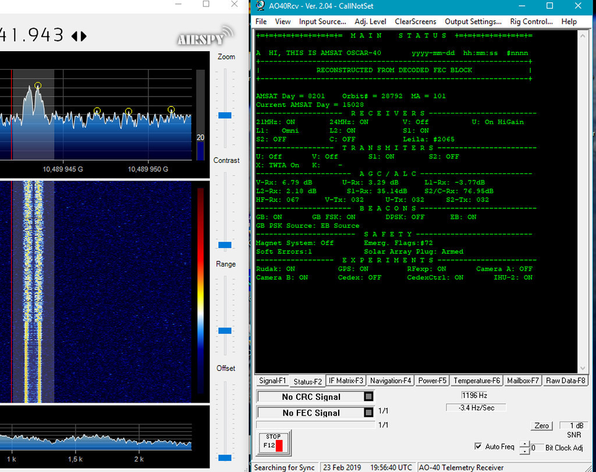
Task: View the Raw Data-F8 tab
Action: point(565,381)
